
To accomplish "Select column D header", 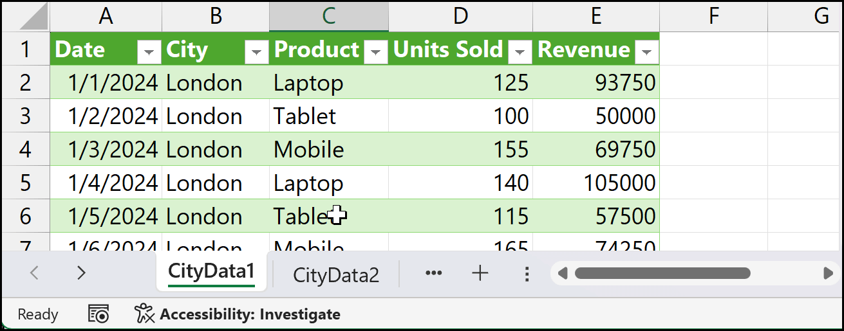I will coord(460,16).
